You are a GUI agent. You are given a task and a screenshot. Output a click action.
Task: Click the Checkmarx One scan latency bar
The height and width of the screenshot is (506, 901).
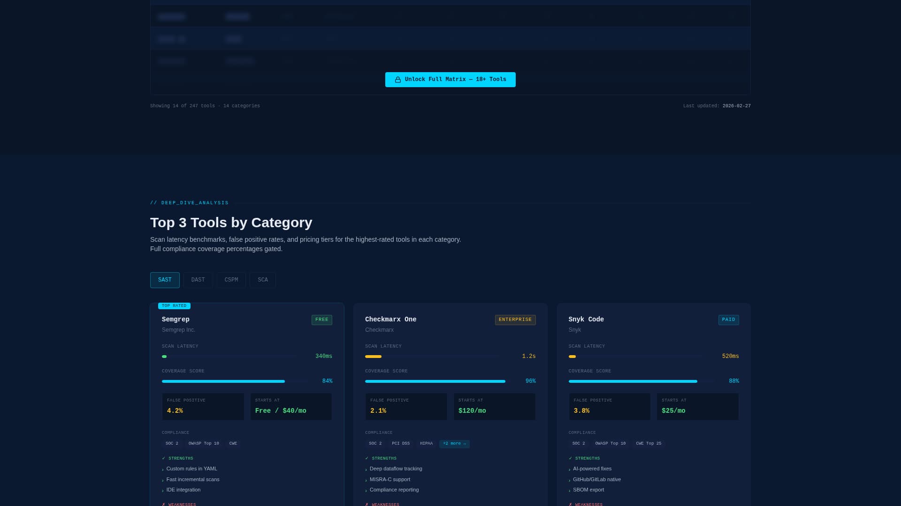[x=432, y=357]
